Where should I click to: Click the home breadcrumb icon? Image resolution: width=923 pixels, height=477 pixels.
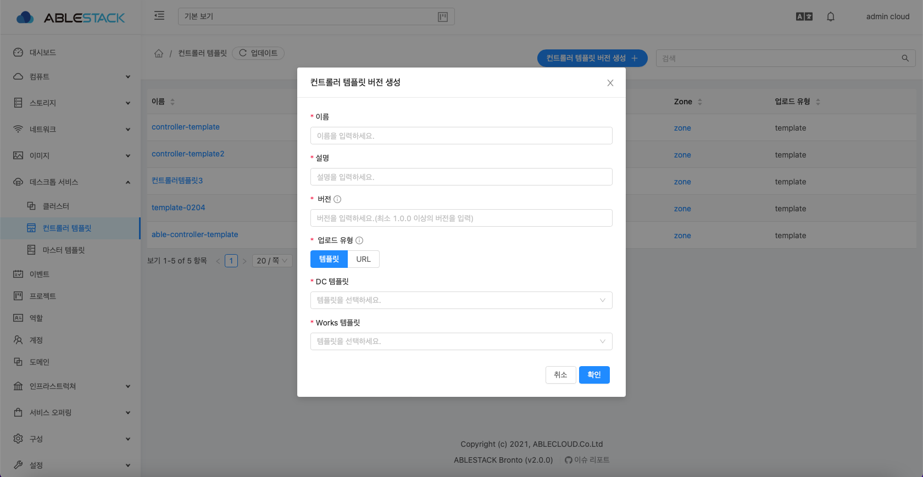click(x=159, y=53)
